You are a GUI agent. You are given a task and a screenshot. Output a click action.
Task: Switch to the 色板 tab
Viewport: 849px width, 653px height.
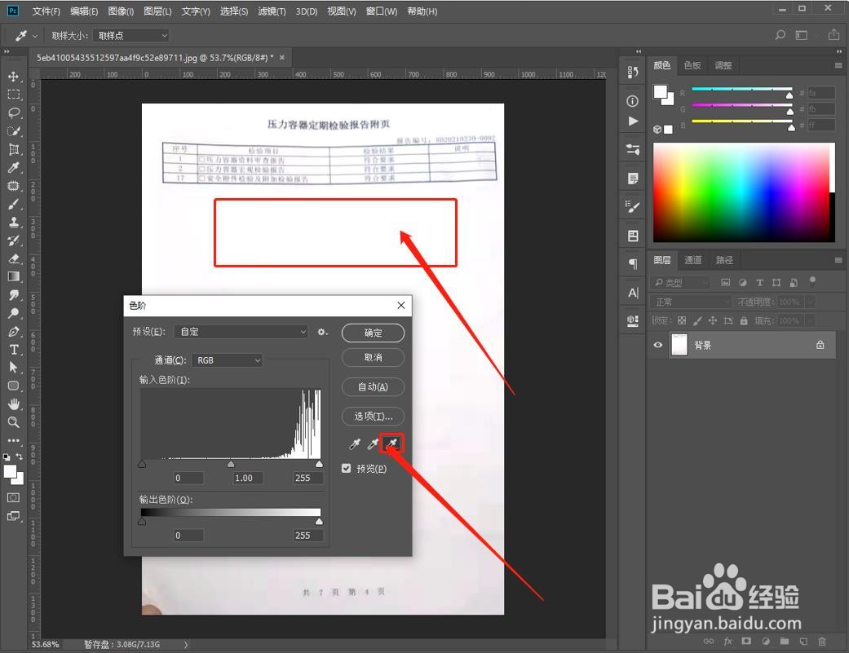(x=692, y=65)
